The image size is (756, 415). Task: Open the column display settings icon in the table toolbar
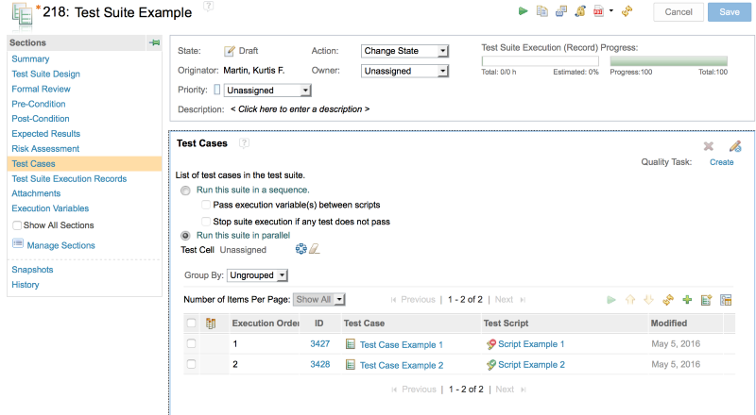click(726, 300)
